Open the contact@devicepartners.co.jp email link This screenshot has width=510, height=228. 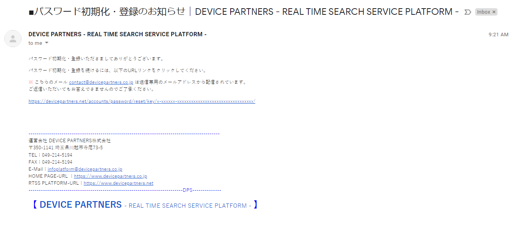(101, 82)
